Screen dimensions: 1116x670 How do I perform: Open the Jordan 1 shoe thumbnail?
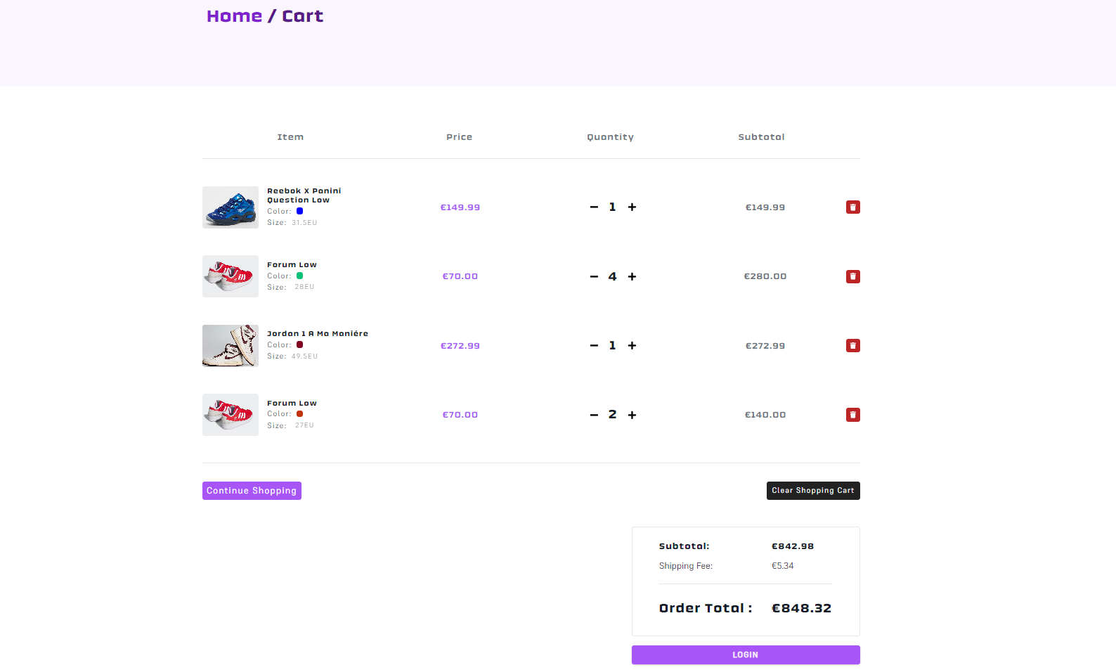click(x=231, y=346)
